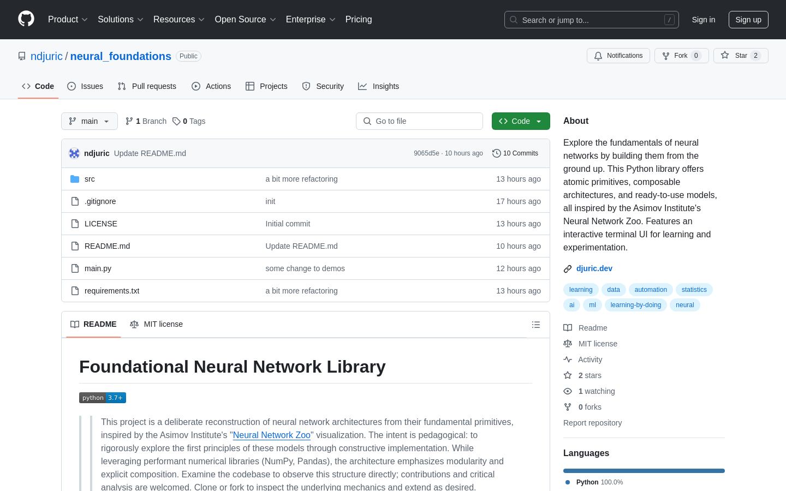Star the neural_foundations repository
This screenshot has height=491, width=786.
click(741, 56)
